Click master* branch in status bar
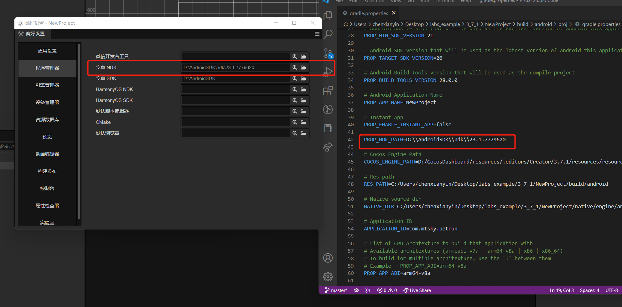Screen dimensions: 622x307 point(336,290)
